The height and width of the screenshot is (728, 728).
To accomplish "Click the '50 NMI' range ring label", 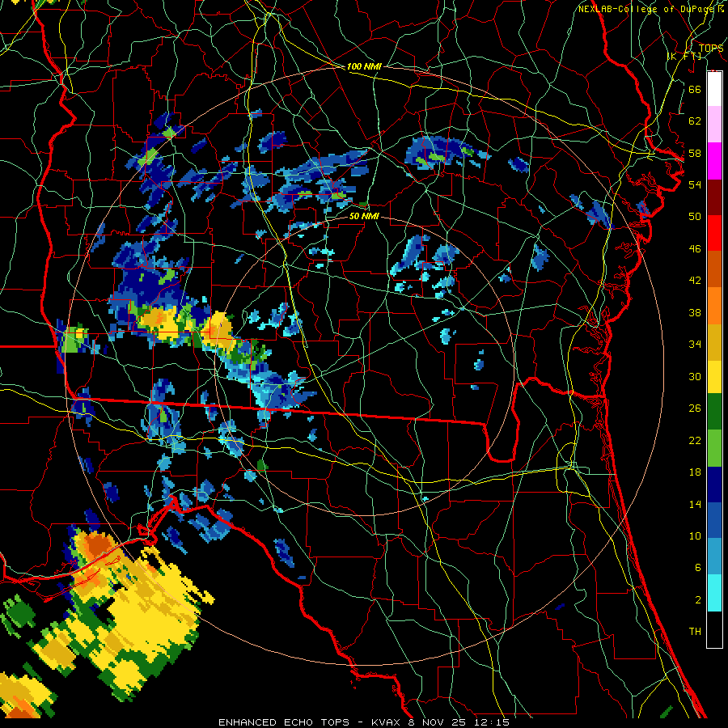I will click(x=364, y=216).
